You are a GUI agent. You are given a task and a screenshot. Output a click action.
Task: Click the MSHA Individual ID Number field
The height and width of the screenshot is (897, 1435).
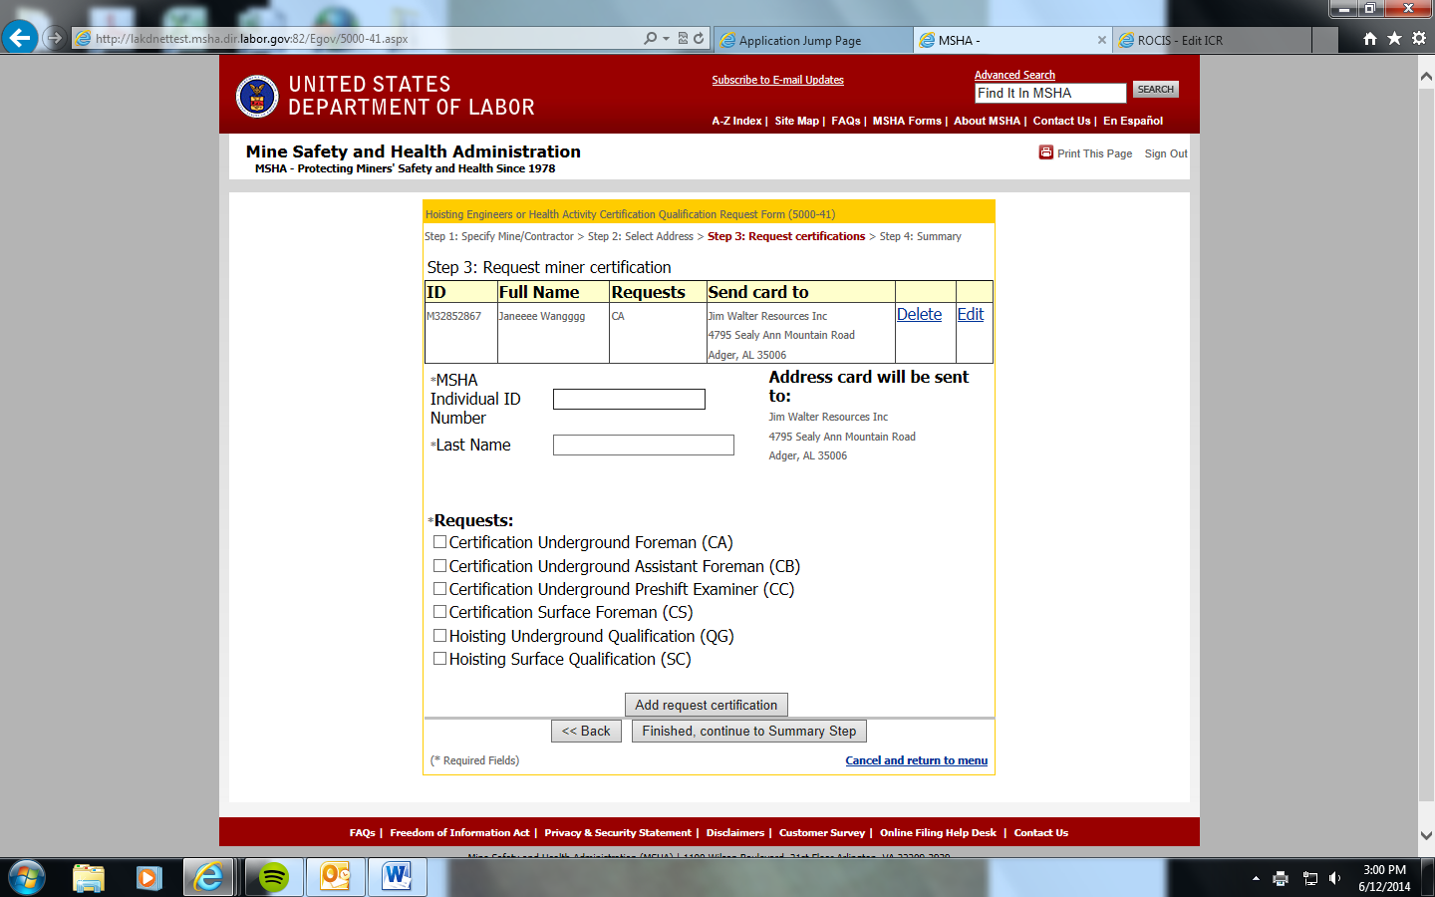(629, 400)
